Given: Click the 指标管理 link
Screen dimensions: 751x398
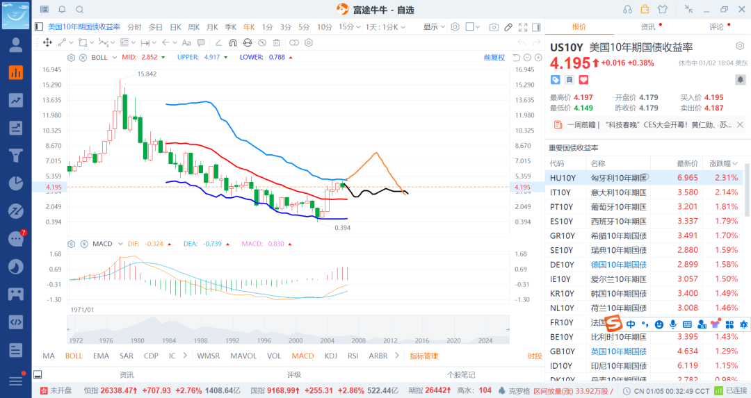Looking at the screenshot, I should click(x=423, y=356).
